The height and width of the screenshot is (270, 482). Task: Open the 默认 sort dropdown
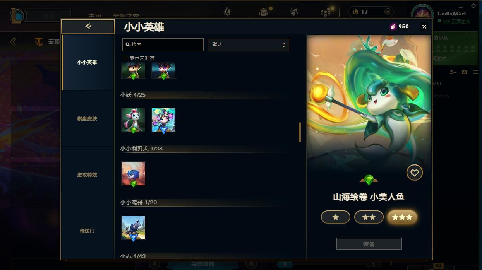(x=248, y=44)
